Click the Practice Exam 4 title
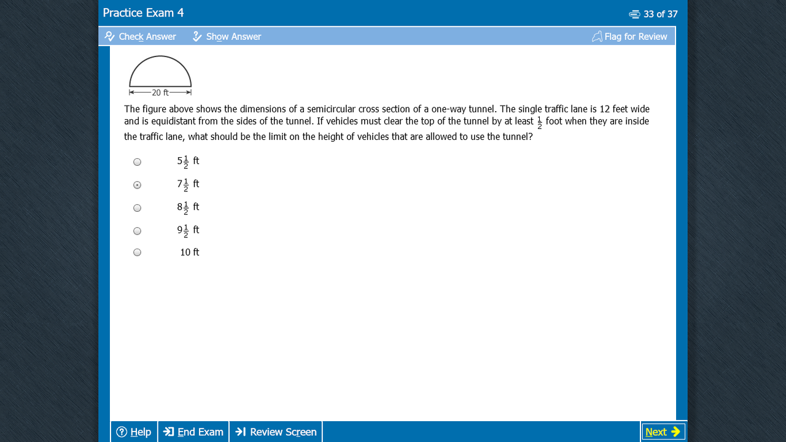The width and height of the screenshot is (786, 442). pos(143,13)
